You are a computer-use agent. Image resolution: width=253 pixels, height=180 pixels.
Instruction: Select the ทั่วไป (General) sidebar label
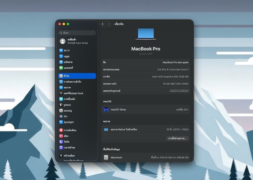pyautogui.click(x=66, y=76)
